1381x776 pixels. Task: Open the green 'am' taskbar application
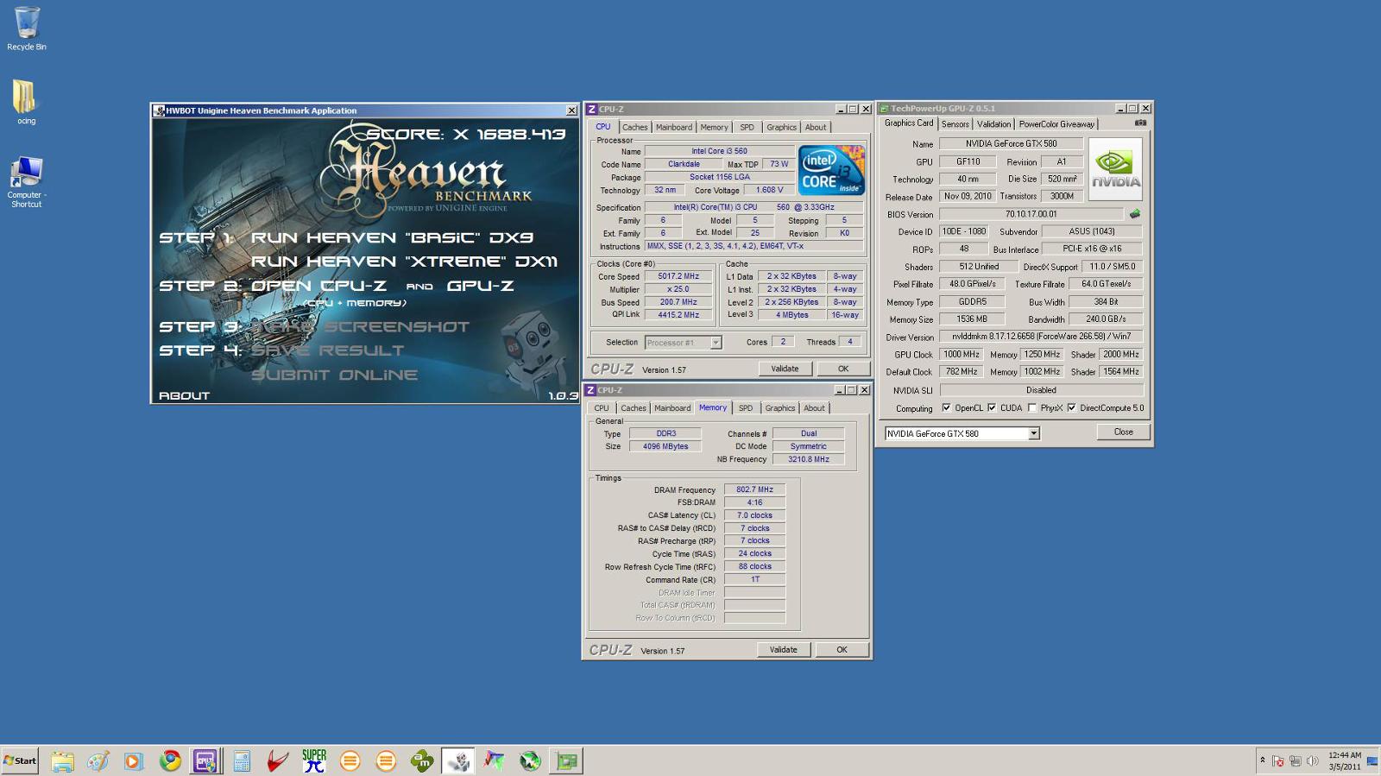tap(422, 760)
